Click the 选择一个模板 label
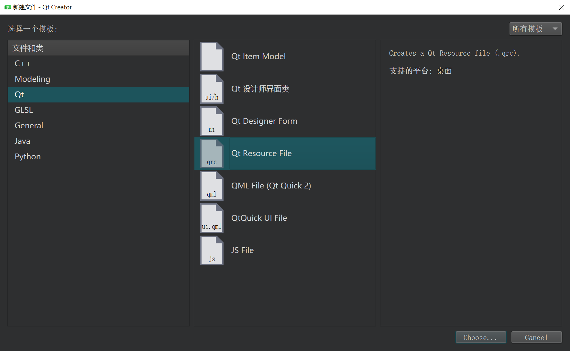 pos(32,29)
